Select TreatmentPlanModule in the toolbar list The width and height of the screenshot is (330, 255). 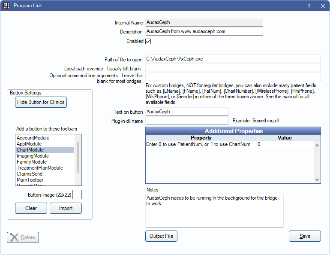[x=40, y=168]
